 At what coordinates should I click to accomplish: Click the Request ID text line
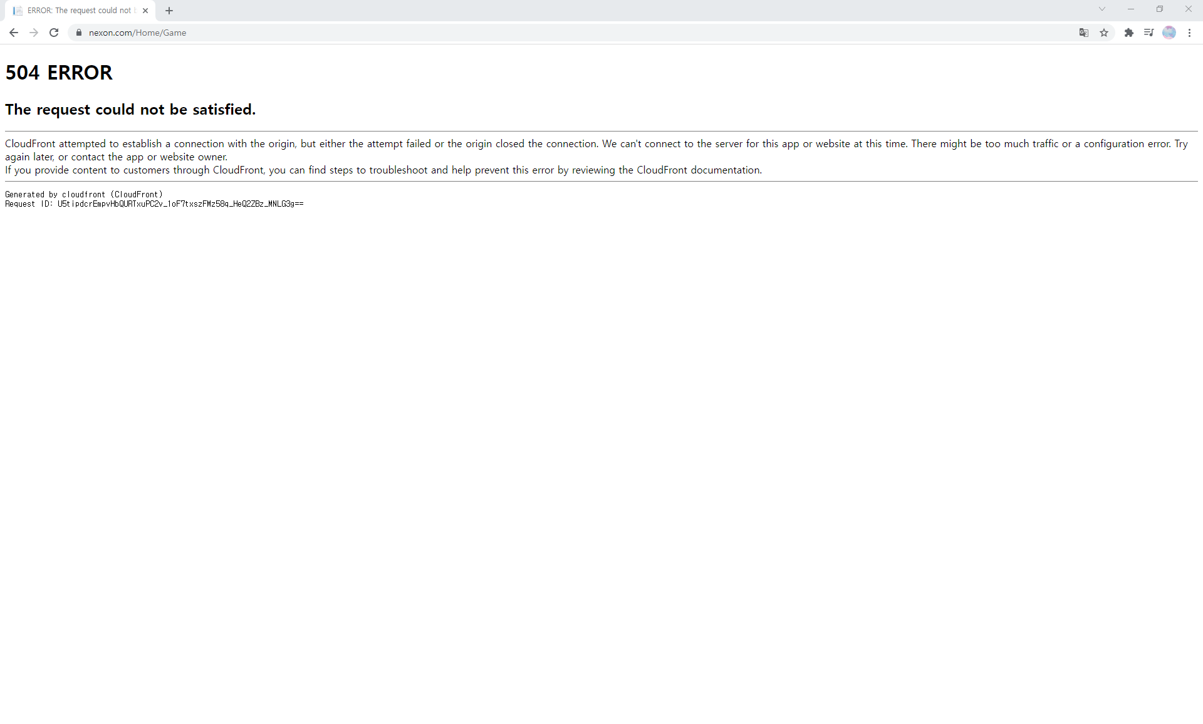154,204
